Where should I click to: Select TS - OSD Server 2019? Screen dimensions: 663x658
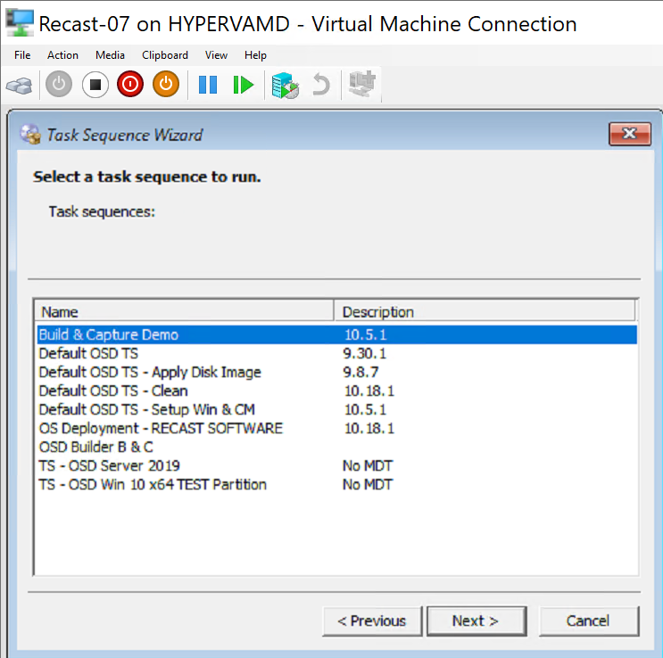[x=109, y=465]
